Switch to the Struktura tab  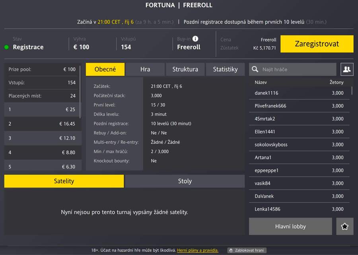click(185, 69)
